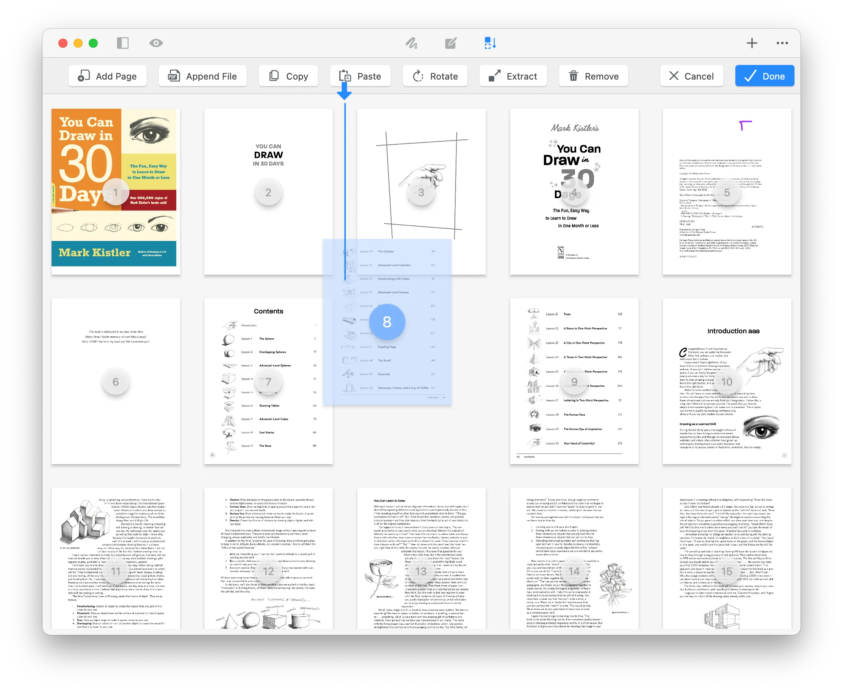Select page 7 Contents thumbnail

(268, 381)
